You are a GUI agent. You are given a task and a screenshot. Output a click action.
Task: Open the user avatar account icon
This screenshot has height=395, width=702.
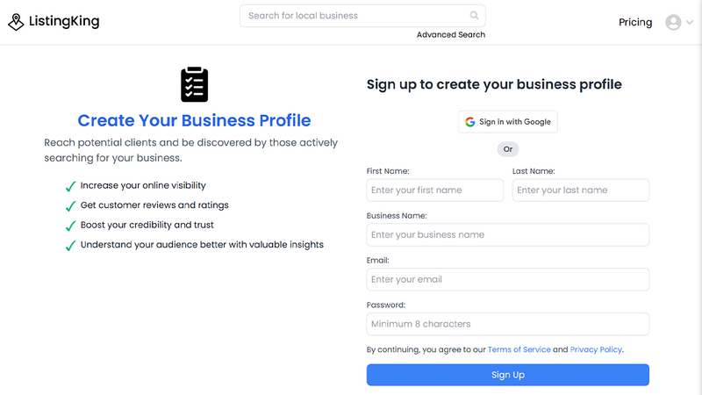[673, 22]
